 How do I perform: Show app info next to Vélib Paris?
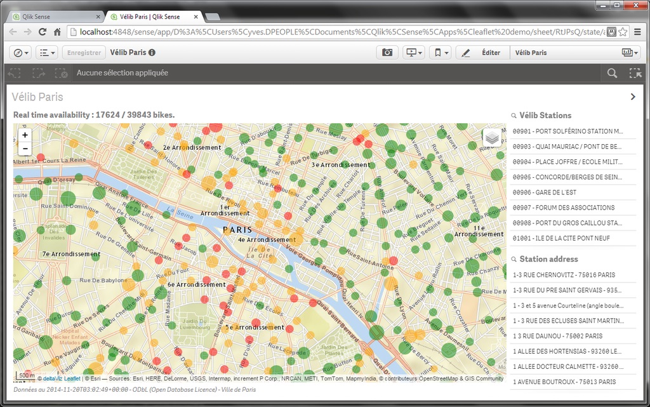coord(152,53)
